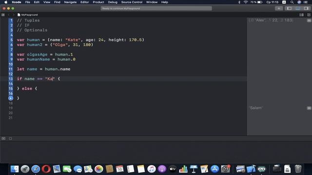Click human.name on line 11
312x175 pixels.
pos(58,69)
